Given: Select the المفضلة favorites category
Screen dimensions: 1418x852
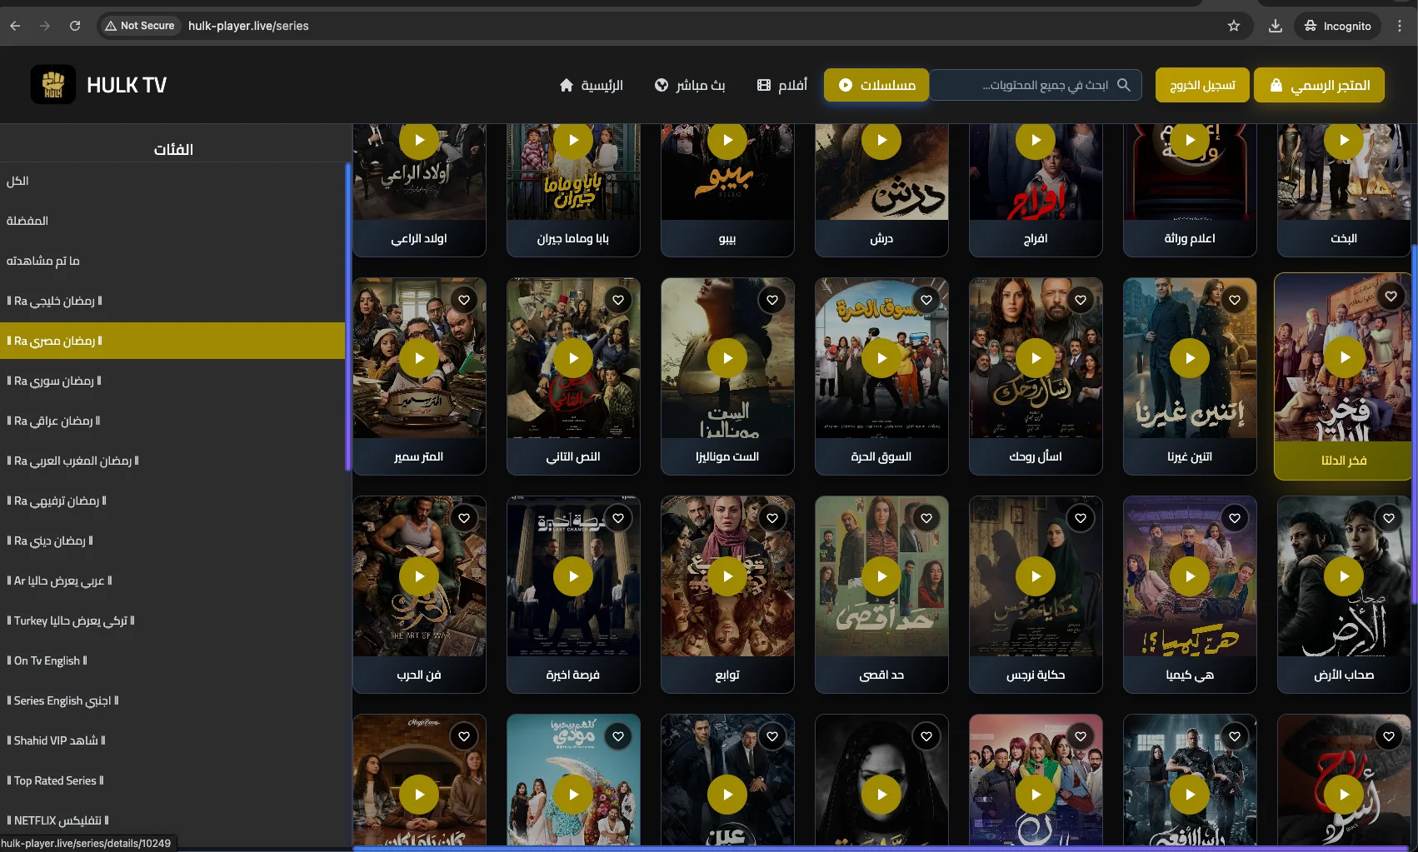Looking at the screenshot, I should (172, 221).
